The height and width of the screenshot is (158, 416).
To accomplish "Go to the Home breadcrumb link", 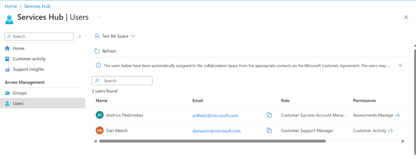I will tap(11, 6).
